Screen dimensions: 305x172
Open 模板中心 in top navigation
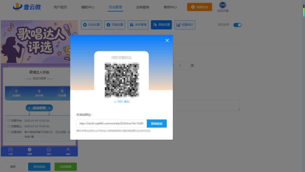click(x=88, y=7)
